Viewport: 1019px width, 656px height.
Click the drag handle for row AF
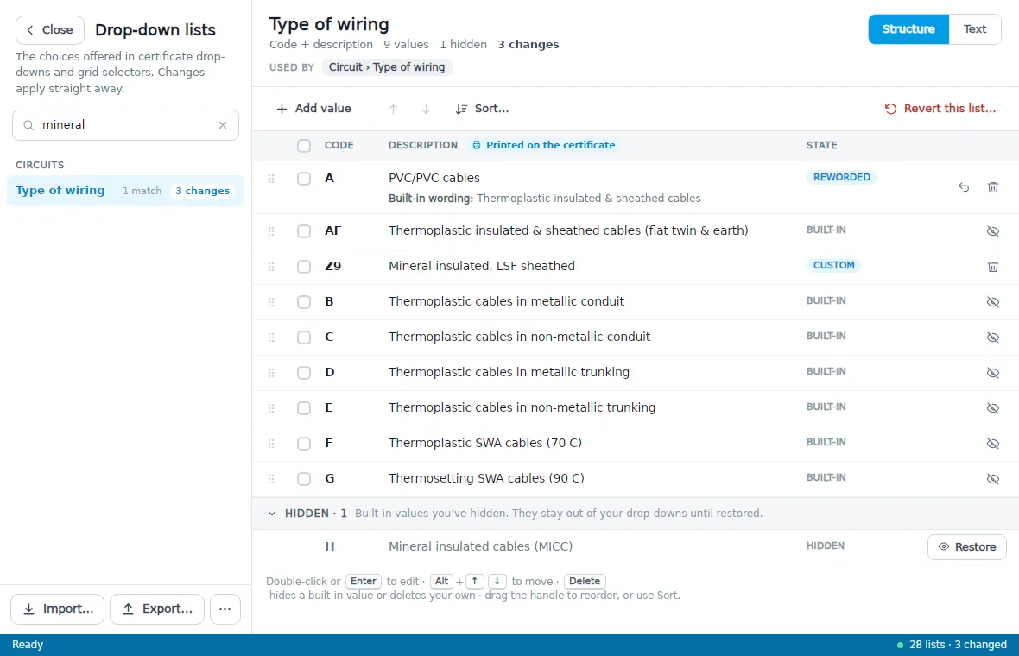[271, 231]
